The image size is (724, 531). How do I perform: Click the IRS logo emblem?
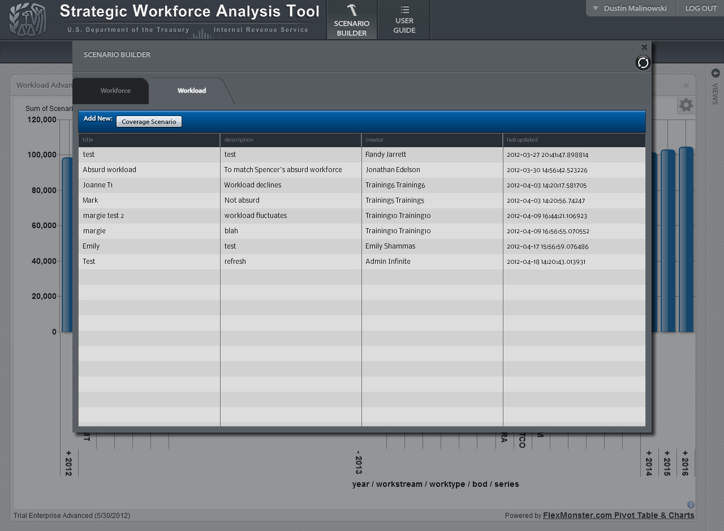click(x=28, y=20)
